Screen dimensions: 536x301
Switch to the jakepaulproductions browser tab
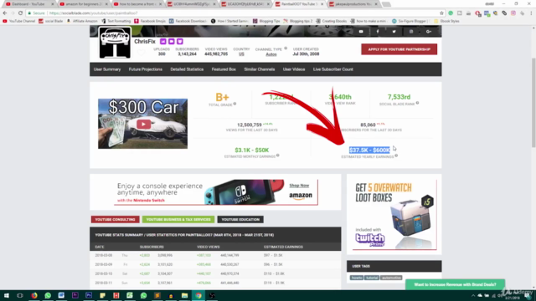(x=353, y=4)
